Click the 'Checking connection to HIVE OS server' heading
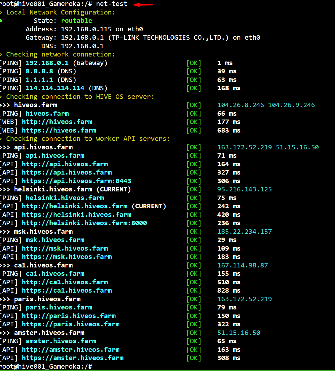335x371 pixels. (x=80, y=97)
